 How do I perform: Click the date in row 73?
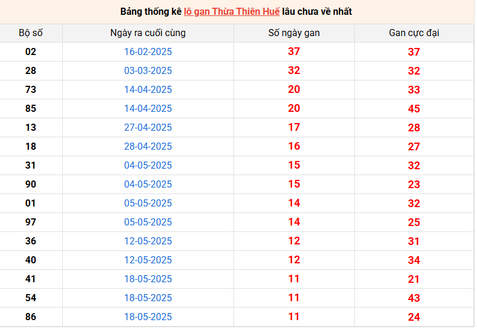click(148, 90)
